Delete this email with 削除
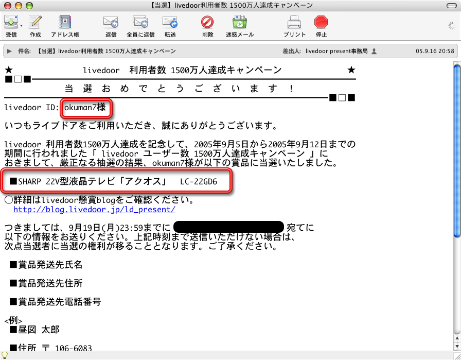Viewport: 461px width, 360px height. pyautogui.click(x=207, y=22)
